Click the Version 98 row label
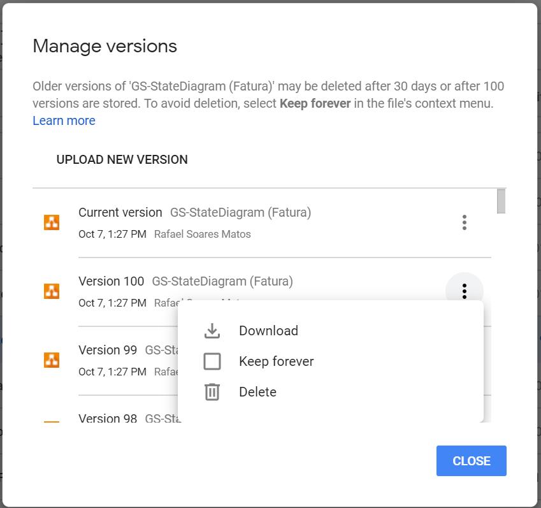Image resolution: width=541 pixels, height=508 pixels. pyautogui.click(x=108, y=419)
